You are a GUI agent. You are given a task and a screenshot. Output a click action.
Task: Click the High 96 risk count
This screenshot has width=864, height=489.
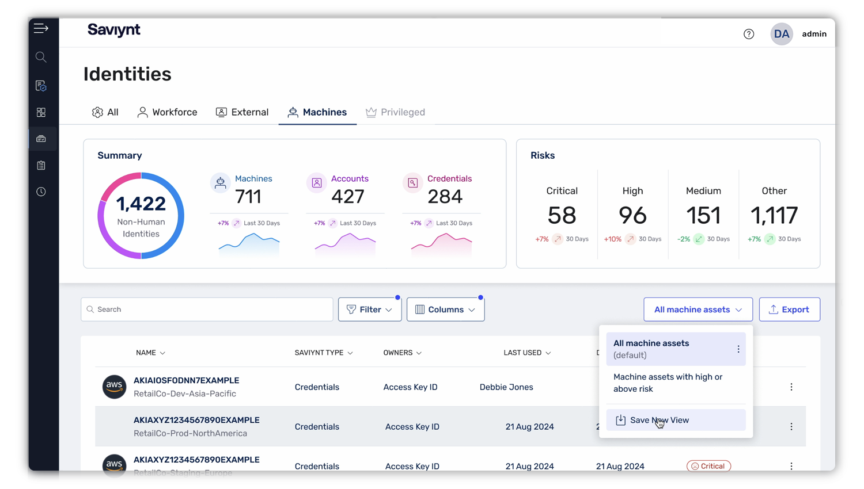632,216
